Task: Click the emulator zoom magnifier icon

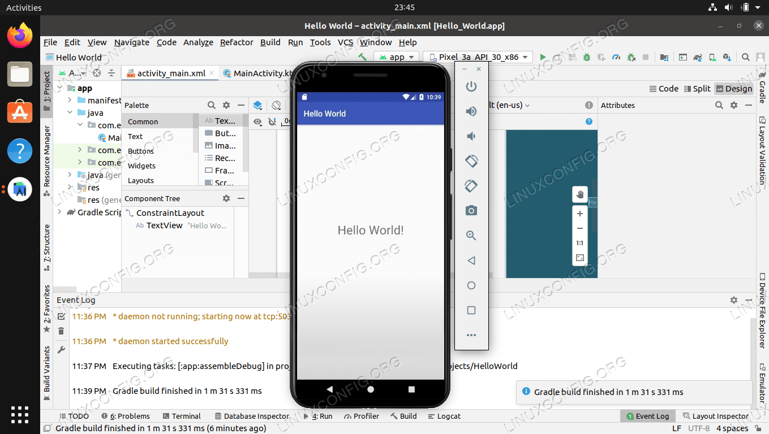Action: click(x=471, y=236)
